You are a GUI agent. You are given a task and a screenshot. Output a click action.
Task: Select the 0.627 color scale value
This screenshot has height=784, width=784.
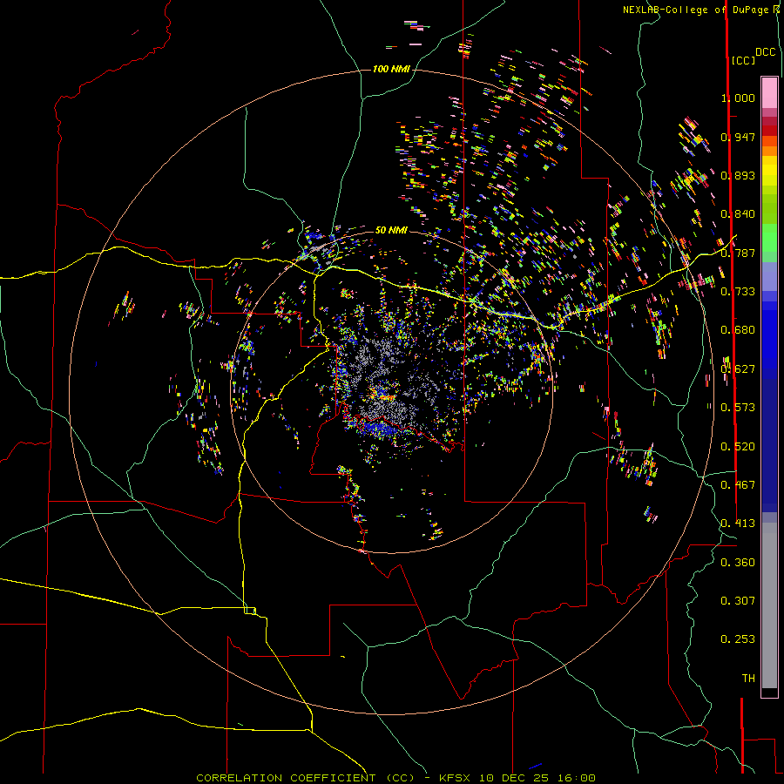738,369
